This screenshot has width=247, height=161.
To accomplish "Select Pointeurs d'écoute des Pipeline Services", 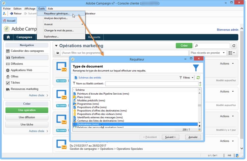I will click(x=103, y=94).
